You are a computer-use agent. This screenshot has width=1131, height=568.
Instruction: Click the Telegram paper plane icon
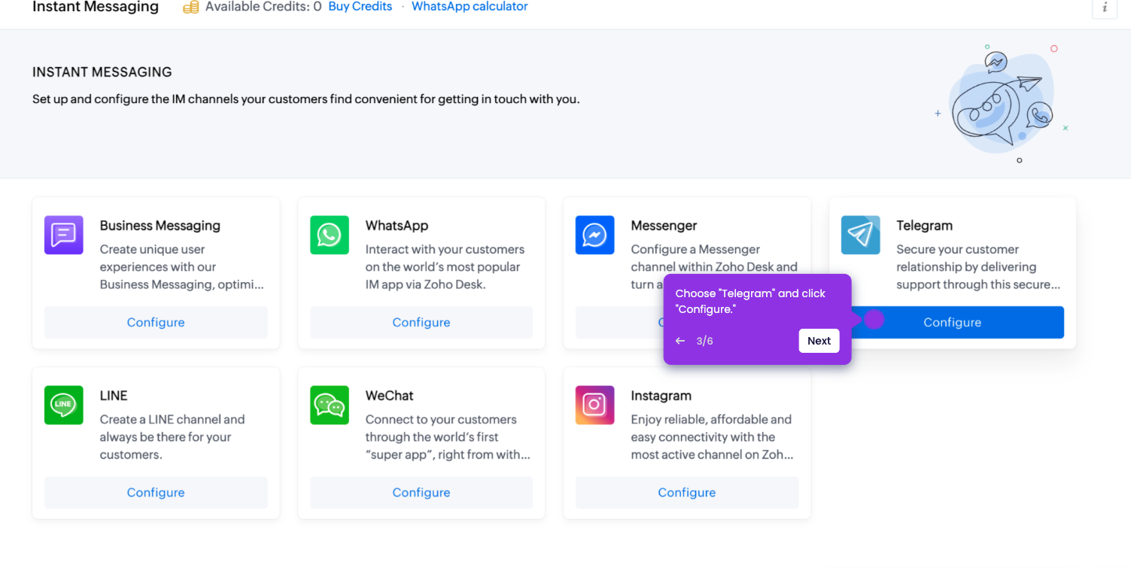tap(861, 235)
